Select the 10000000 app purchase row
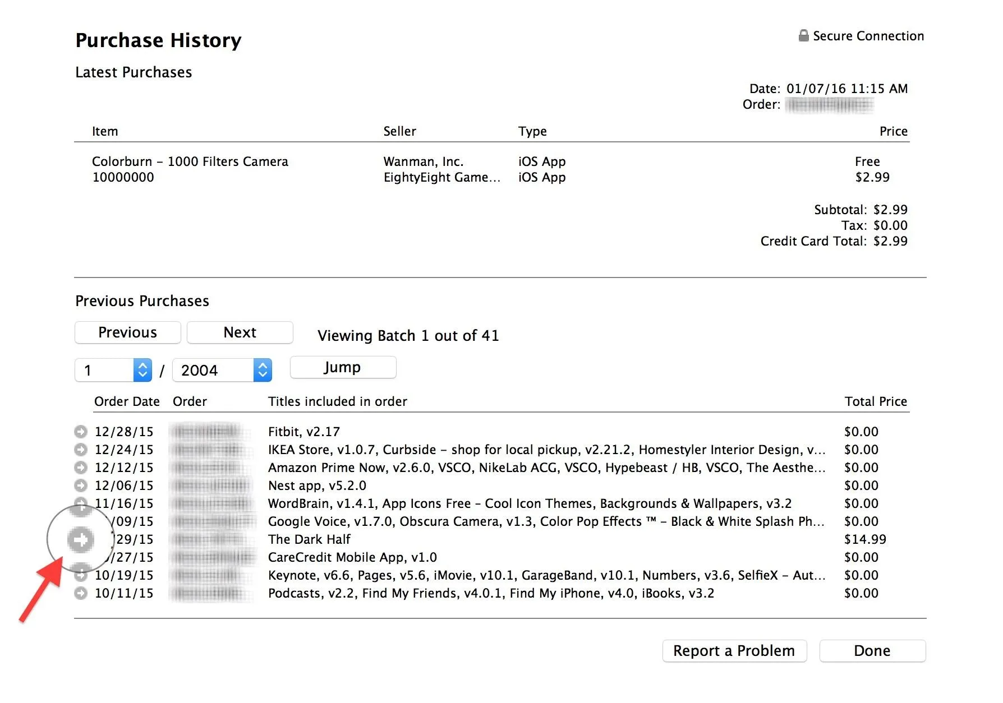Screen dimensions: 1003x703 tap(123, 177)
